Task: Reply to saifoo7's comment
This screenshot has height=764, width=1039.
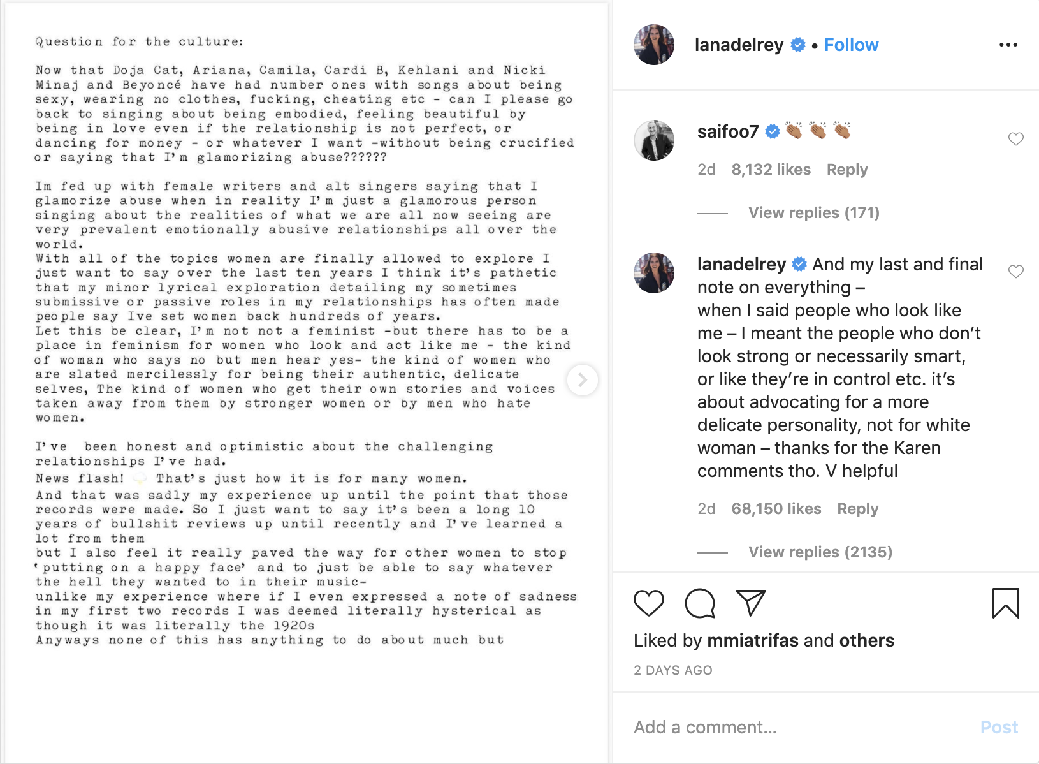Action: (x=847, y=170)
